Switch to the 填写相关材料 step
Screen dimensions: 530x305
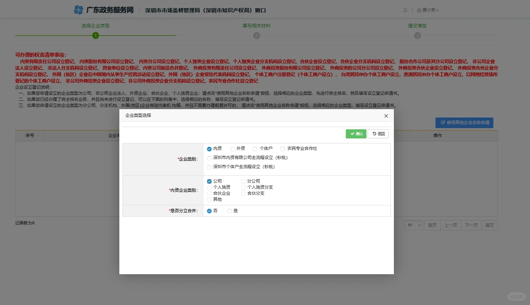[256, 25]
